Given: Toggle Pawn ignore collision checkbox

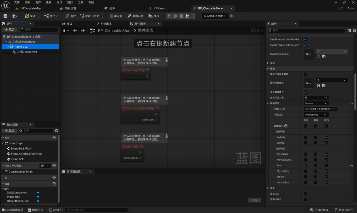Looking at the screenshot, I should pyautogui.click(x=305, y=166).
